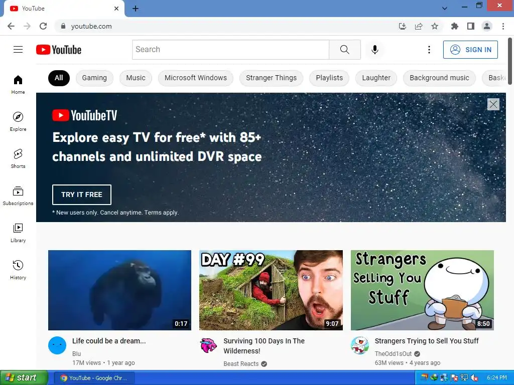Reload the page in Chrome
This screenshot has width=514, height=385.
[43, 26]
